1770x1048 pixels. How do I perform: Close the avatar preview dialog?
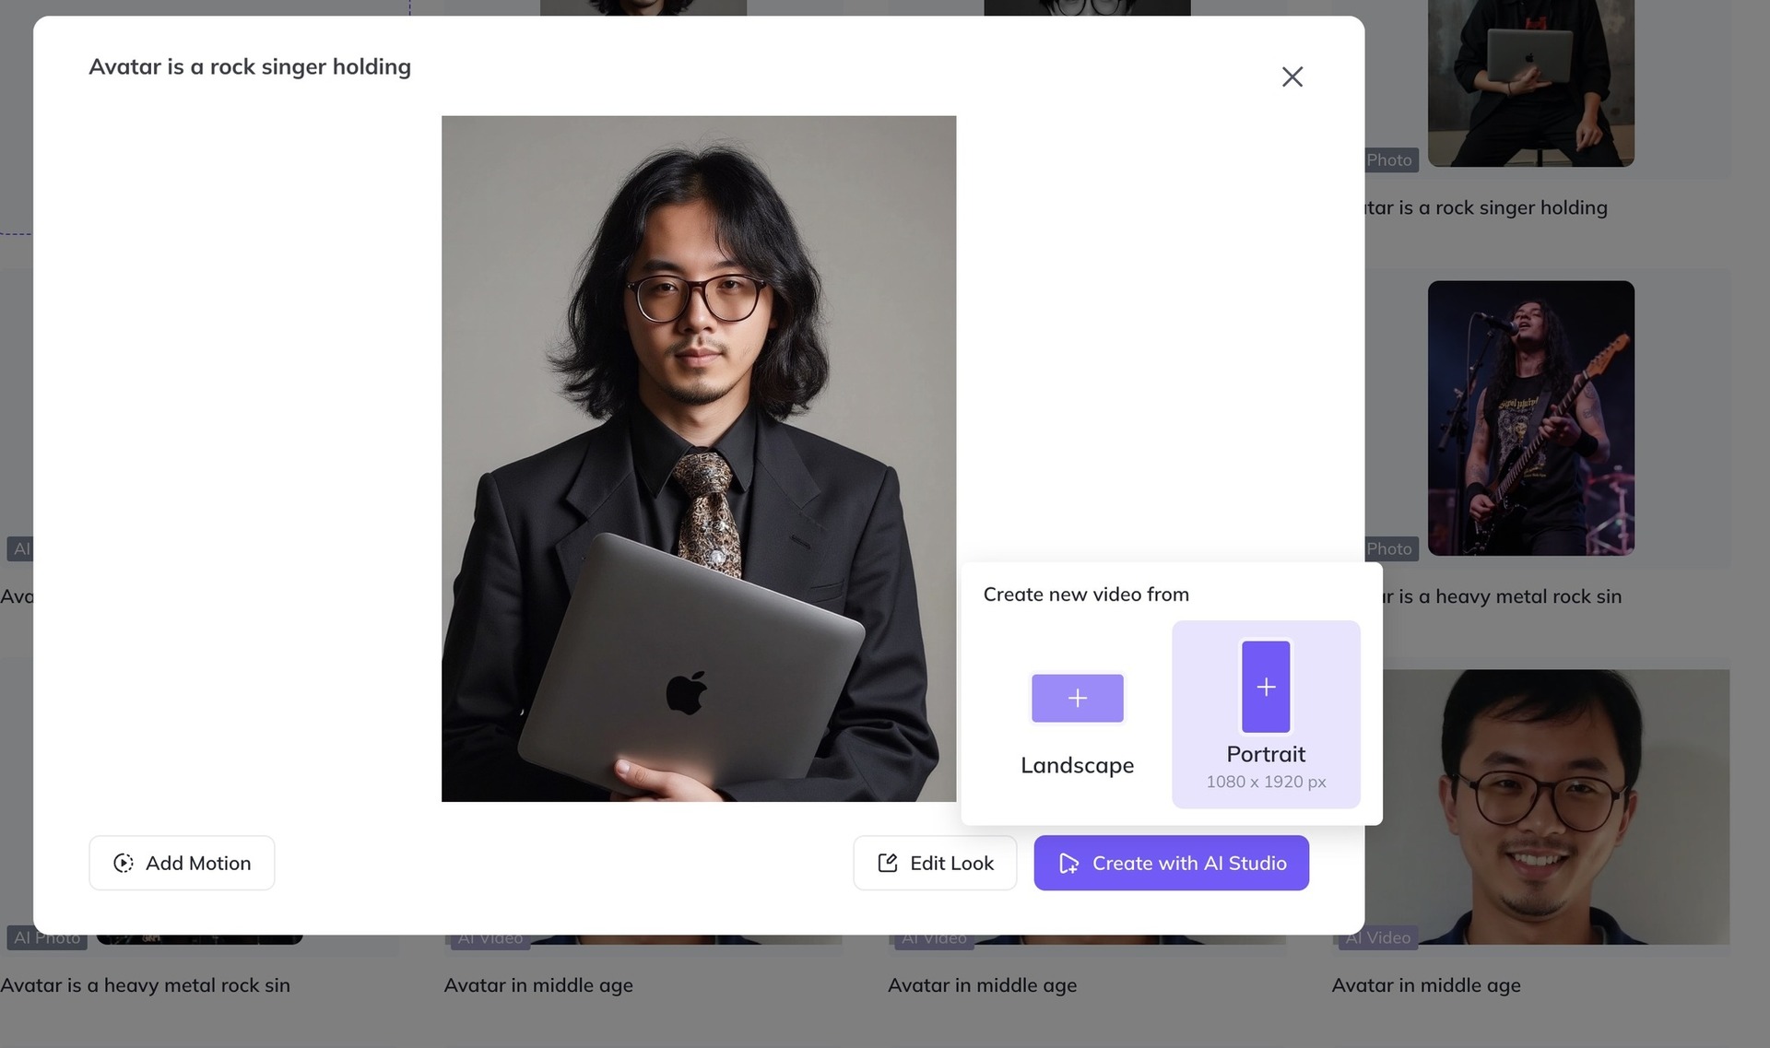pos(1292,77)
